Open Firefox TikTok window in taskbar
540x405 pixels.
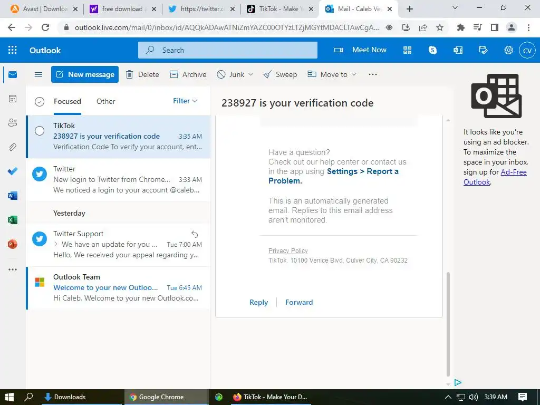click(271, 397)
